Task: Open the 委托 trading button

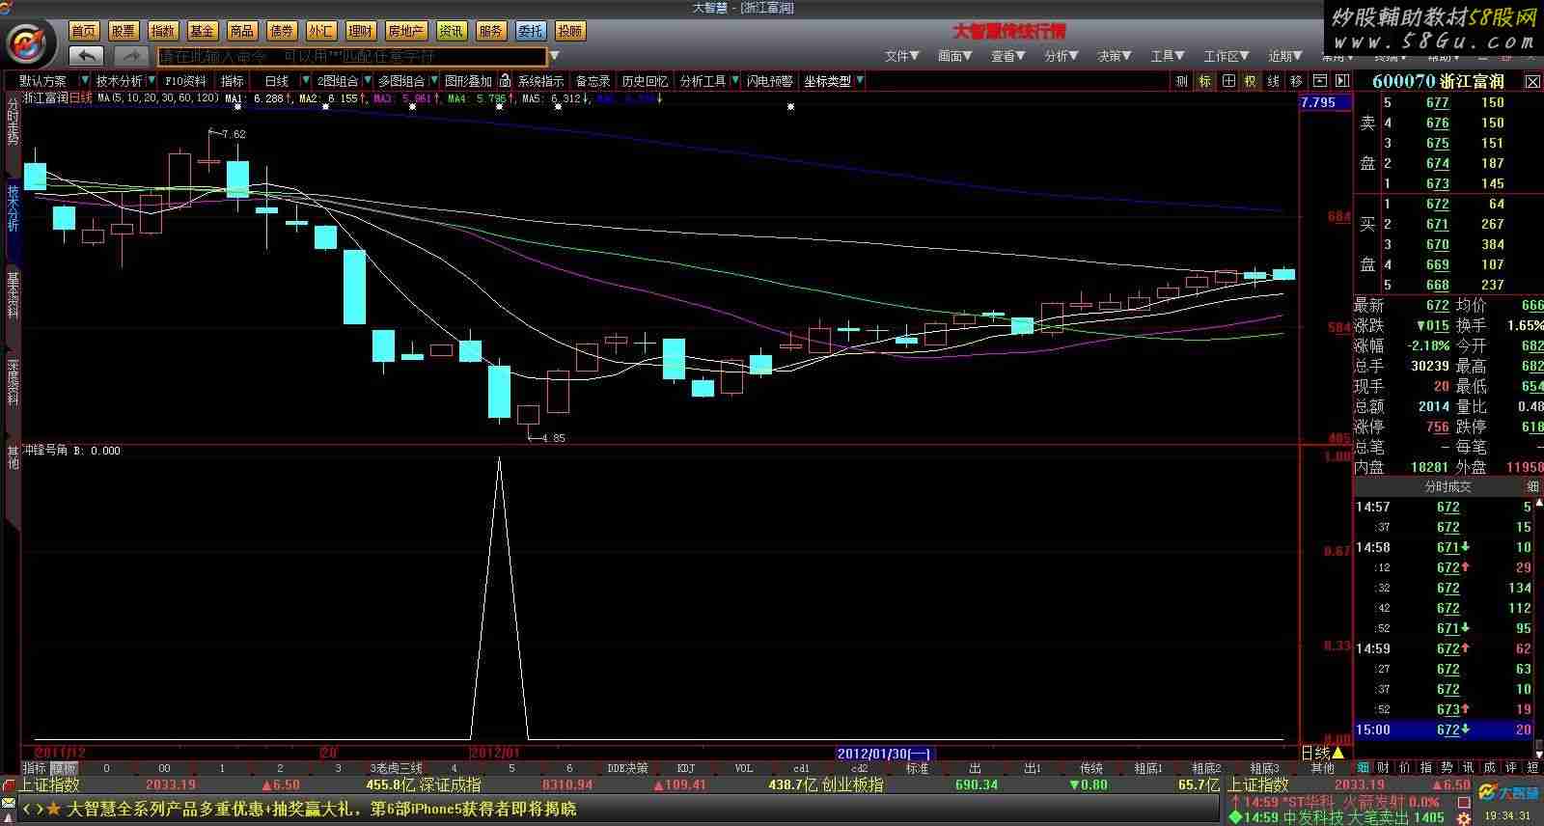Action: point(530,31)
